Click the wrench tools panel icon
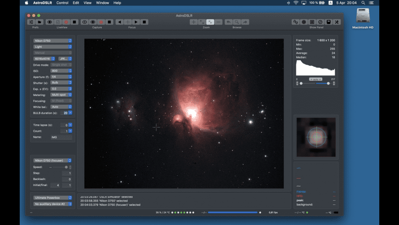Viewport: 399px width, 225px height. coord(337,22)
